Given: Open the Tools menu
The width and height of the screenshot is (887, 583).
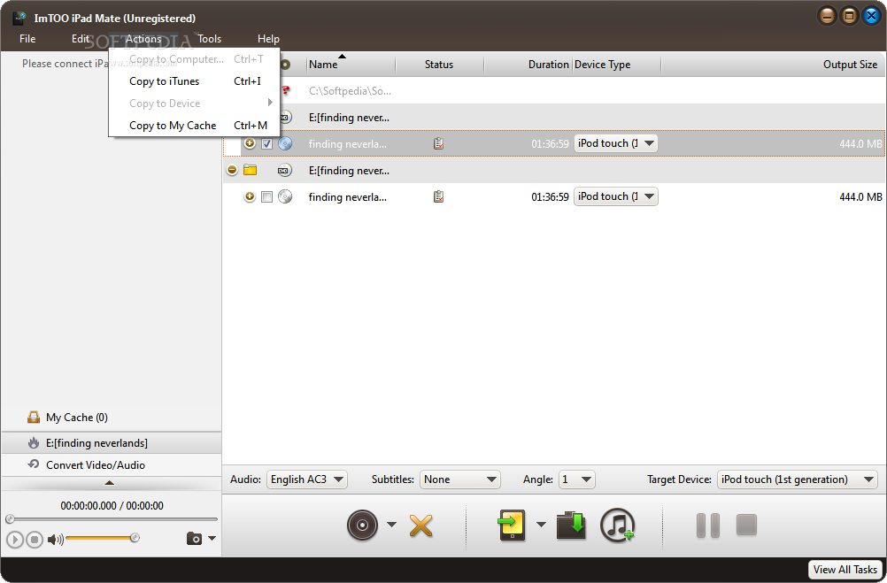Looking at the screenshot, I should tap(209, 39).
